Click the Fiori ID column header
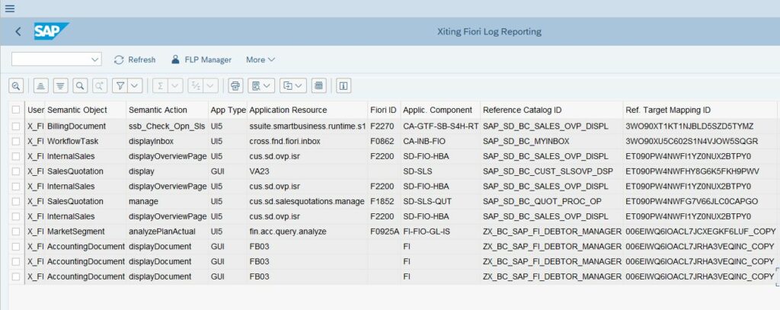780x310 pixels. pos(384,110)
